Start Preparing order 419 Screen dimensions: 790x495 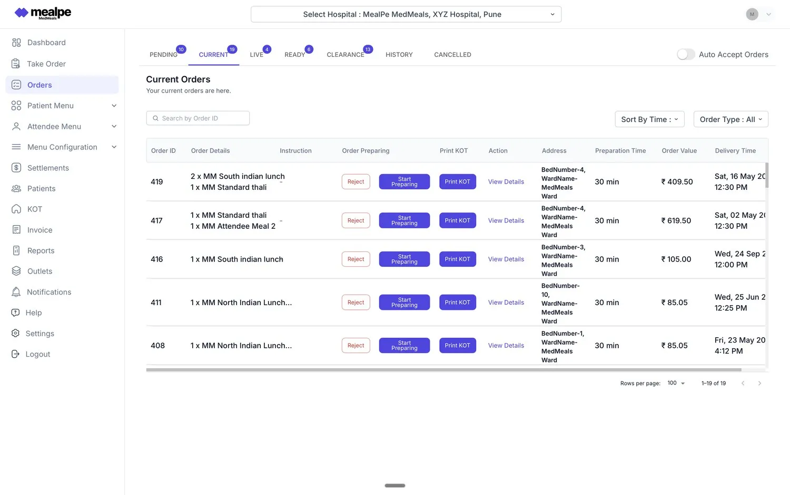pyautogui.click(x=404, y=181)
